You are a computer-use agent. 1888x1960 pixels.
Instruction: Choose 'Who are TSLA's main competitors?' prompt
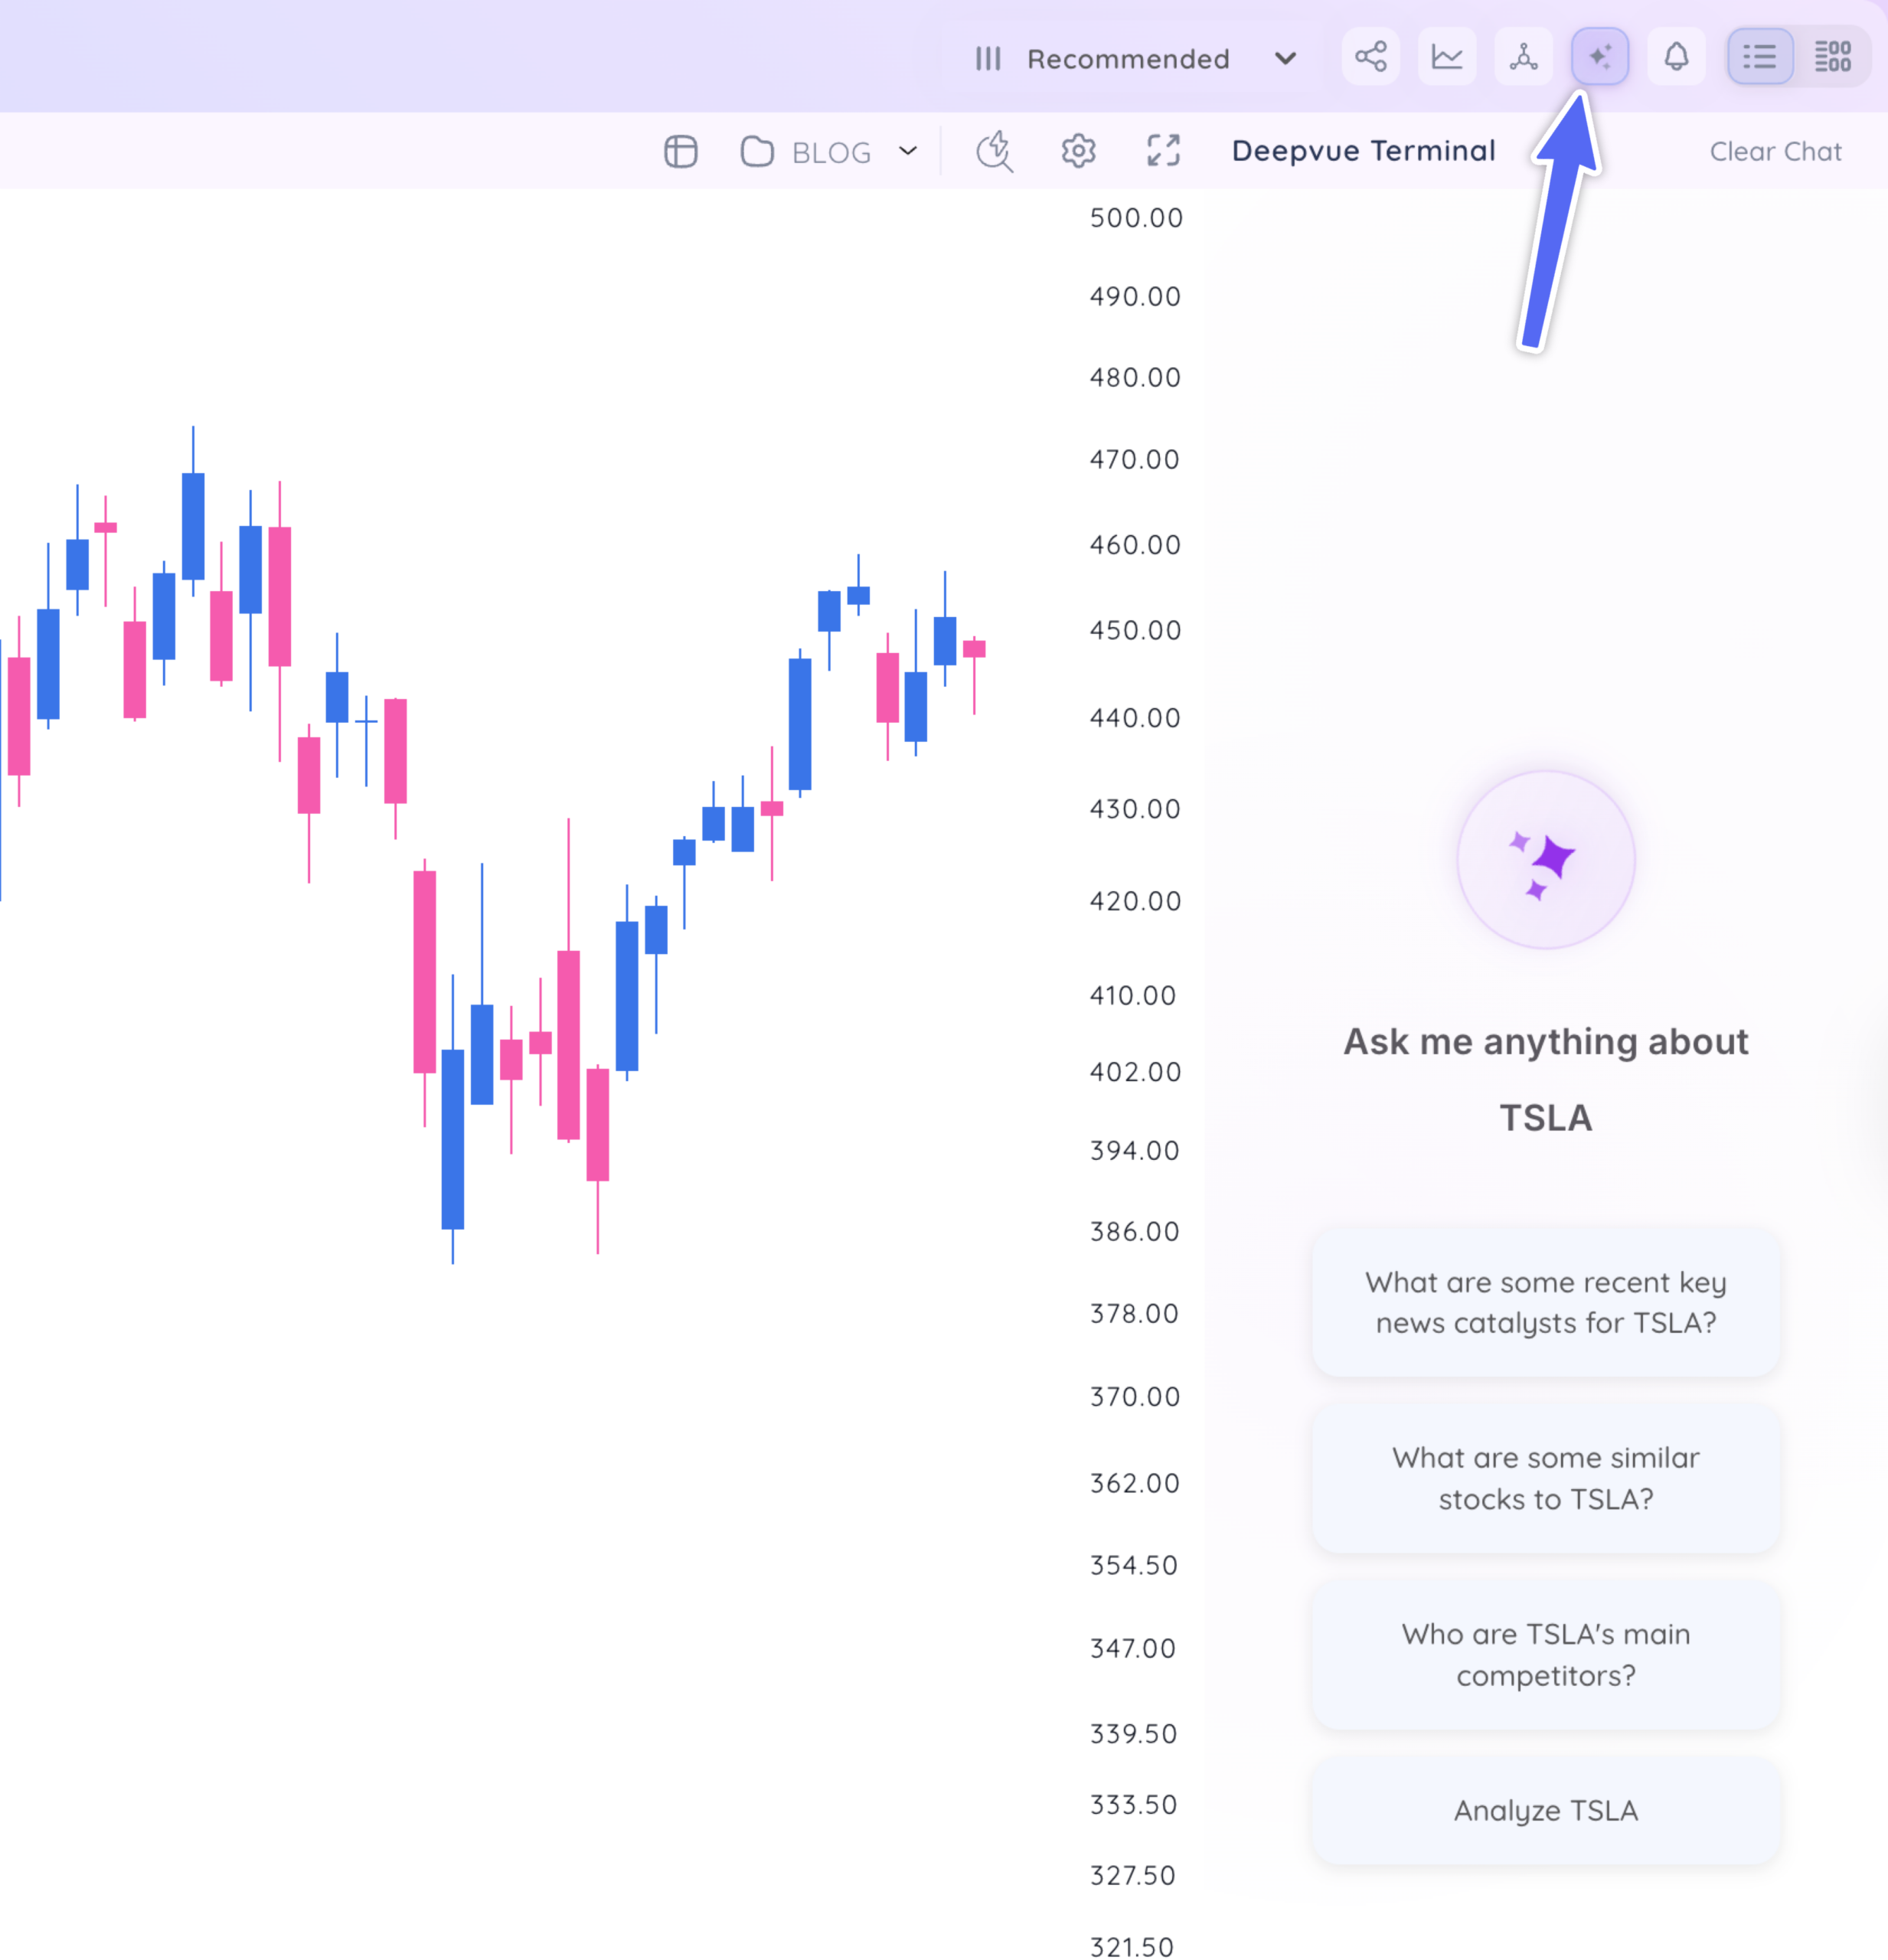tap(1545, 1654)
